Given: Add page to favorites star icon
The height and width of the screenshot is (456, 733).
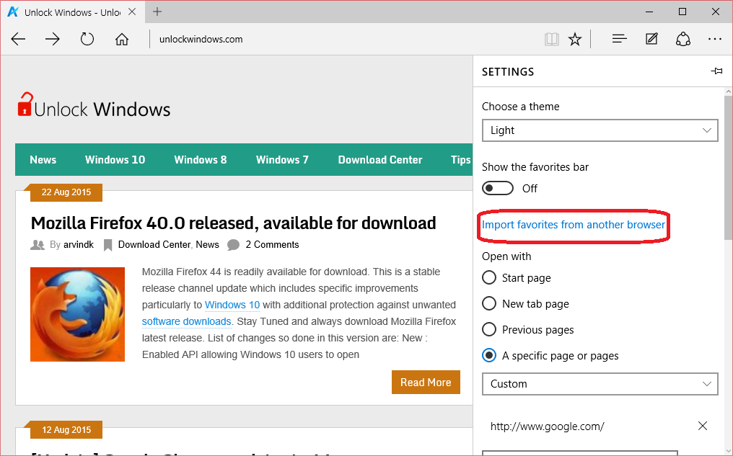Looking at the screenshot, I should pyautogui.click(x=574, y=39).
